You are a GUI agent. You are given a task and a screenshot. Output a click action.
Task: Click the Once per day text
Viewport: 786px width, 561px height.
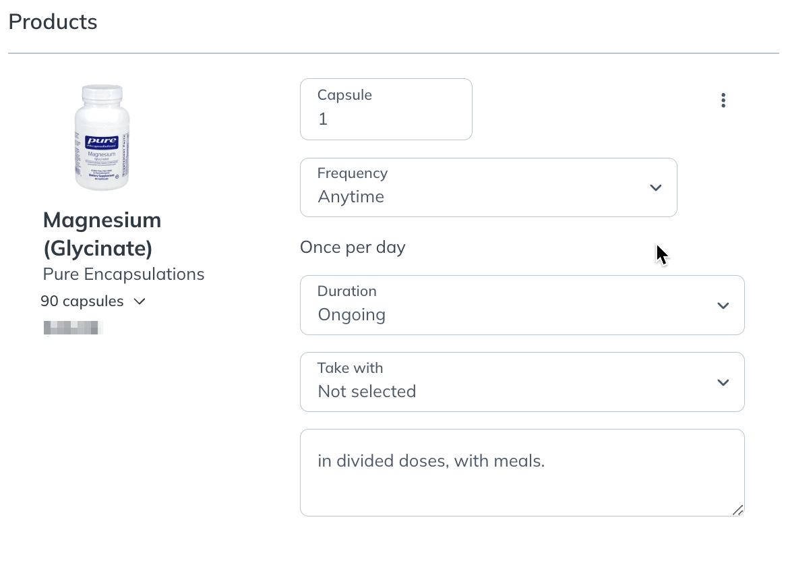pyautogui.click(x=353, y=247)
